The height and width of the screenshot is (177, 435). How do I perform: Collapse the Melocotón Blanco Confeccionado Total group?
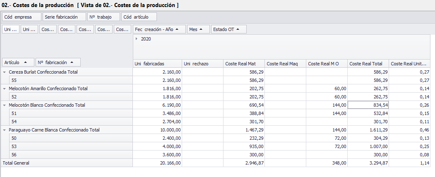(x=5, y=105)
